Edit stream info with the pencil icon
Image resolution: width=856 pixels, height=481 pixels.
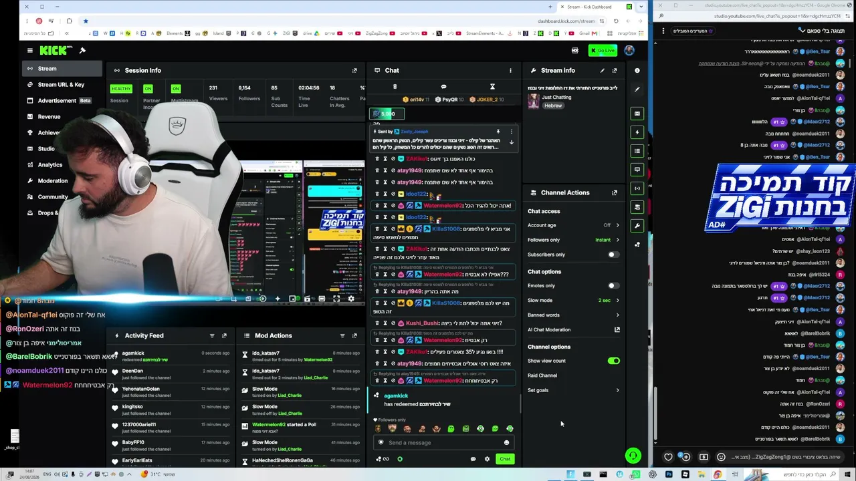point(602,70)
